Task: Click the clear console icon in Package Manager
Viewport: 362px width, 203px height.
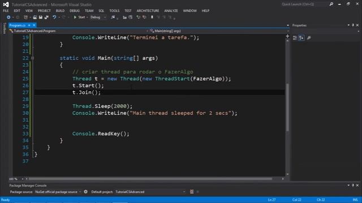Action: point(192,192)
